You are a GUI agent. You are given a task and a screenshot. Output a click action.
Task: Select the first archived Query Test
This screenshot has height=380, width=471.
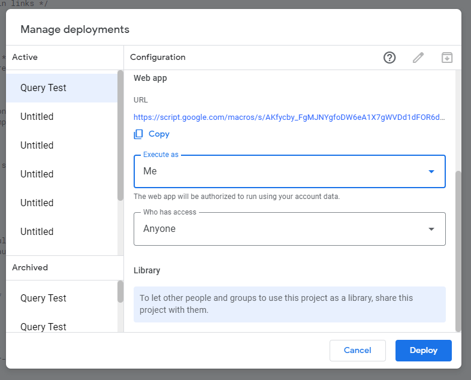coord(62,298)
